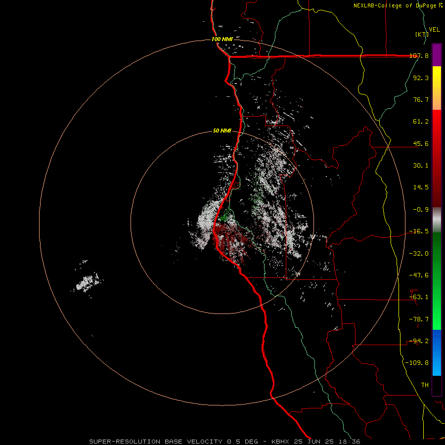The height and width of the screenshot is (445, 445).
Task: Click the -78.7 velocity scale value
Action: point(419,319)
